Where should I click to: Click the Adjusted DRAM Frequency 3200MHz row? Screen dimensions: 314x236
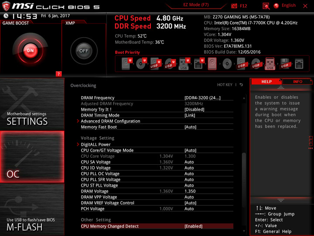[157, 104]
